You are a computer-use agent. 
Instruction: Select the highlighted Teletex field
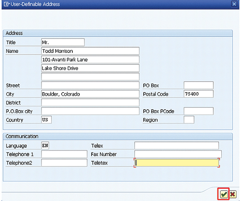[177, 163]
